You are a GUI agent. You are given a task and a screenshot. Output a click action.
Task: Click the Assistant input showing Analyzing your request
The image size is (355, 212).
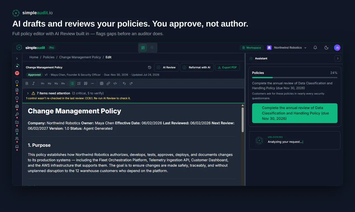[x=295, y=141]
